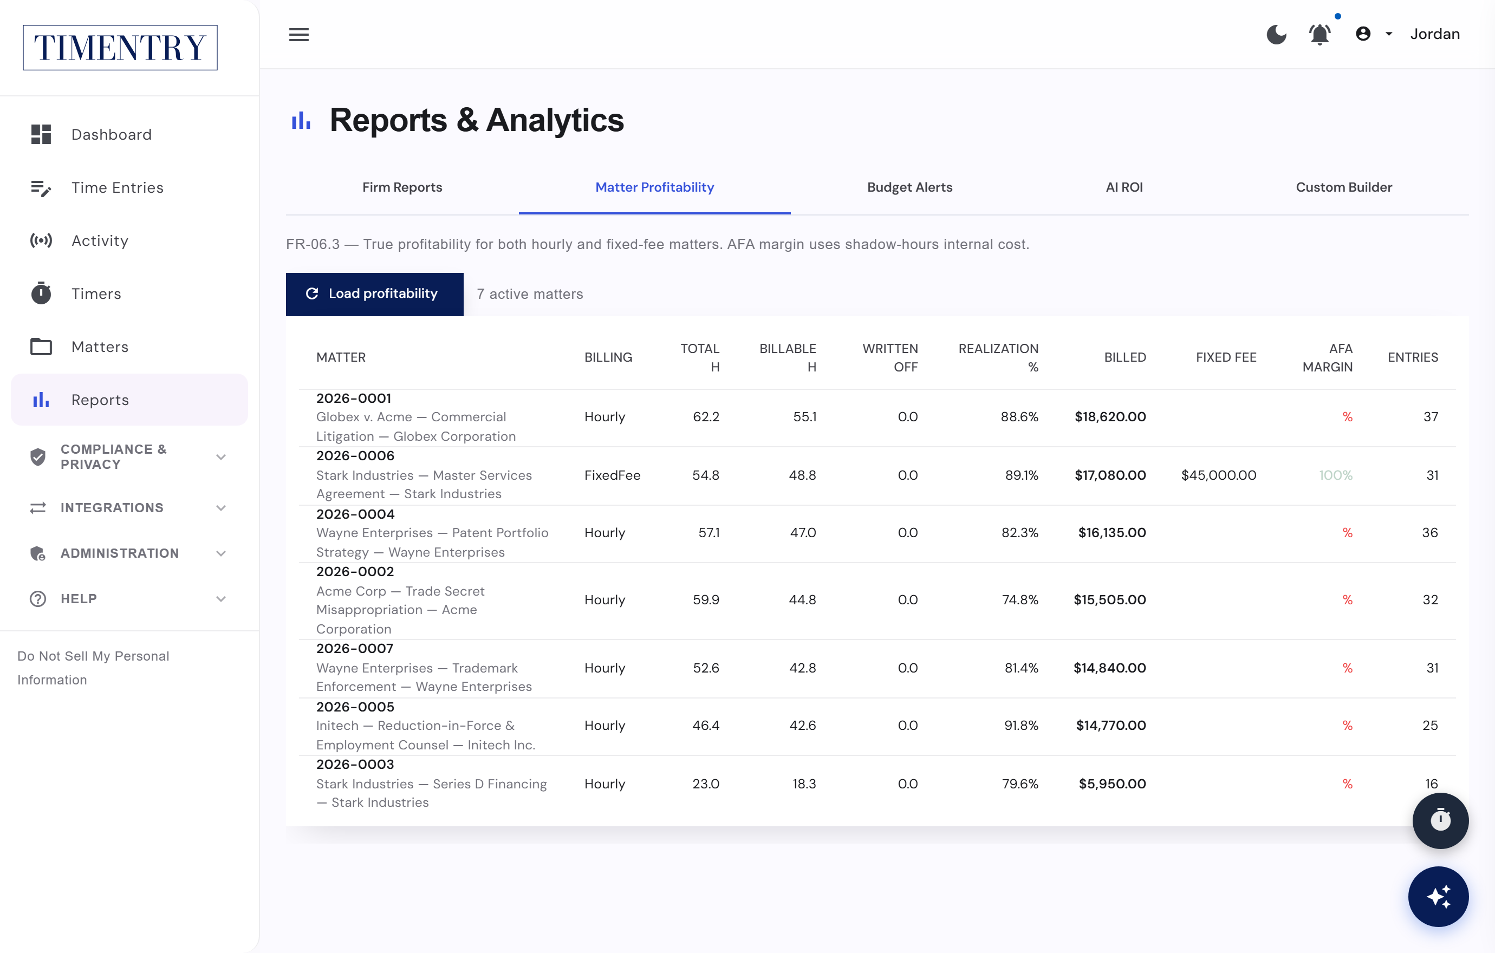Toggle dark mode moon icon

pyautogui.click(x=1276, y=34)
